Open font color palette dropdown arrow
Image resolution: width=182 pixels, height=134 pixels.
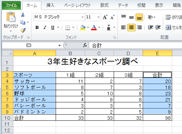click(99, 28)
